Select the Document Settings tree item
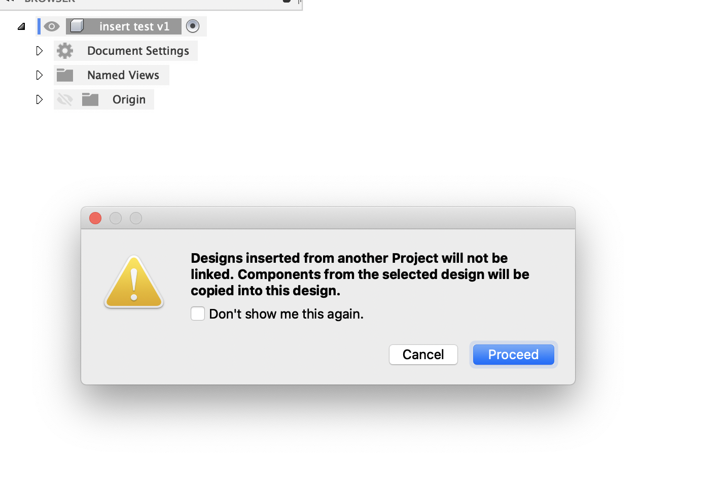Viewport: 712px width, 488px height. point(138,50)
